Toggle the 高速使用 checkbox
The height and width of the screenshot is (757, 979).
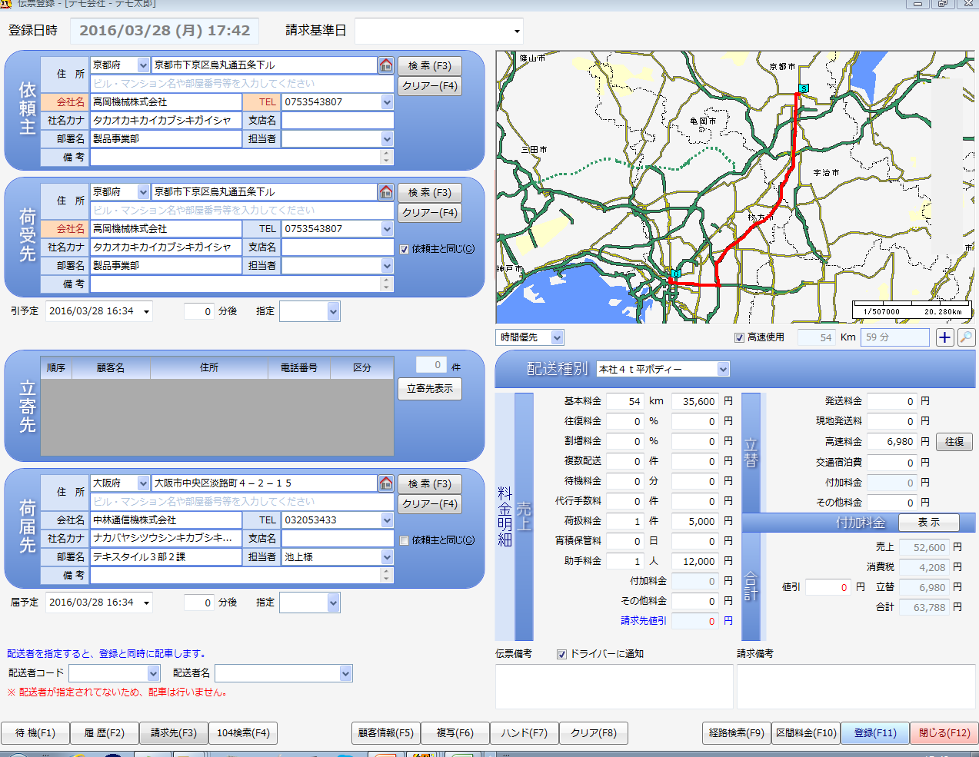click(x=739, y=337)
